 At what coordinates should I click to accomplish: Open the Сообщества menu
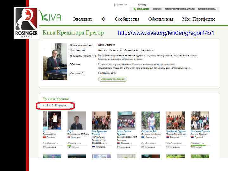point(127,19)
